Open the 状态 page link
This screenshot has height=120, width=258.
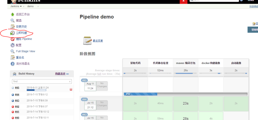(19, 21)
